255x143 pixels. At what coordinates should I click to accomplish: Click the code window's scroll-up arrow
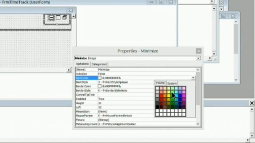point(214,8)
